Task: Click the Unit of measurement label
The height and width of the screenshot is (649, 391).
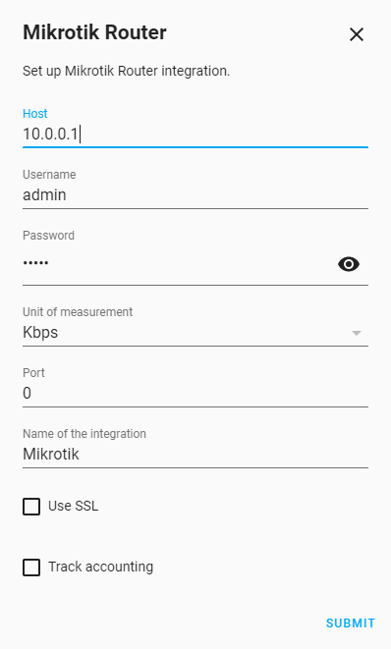Action: tap(78, 311)
